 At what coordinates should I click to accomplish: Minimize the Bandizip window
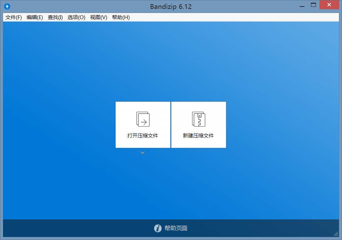pos(302,6)
